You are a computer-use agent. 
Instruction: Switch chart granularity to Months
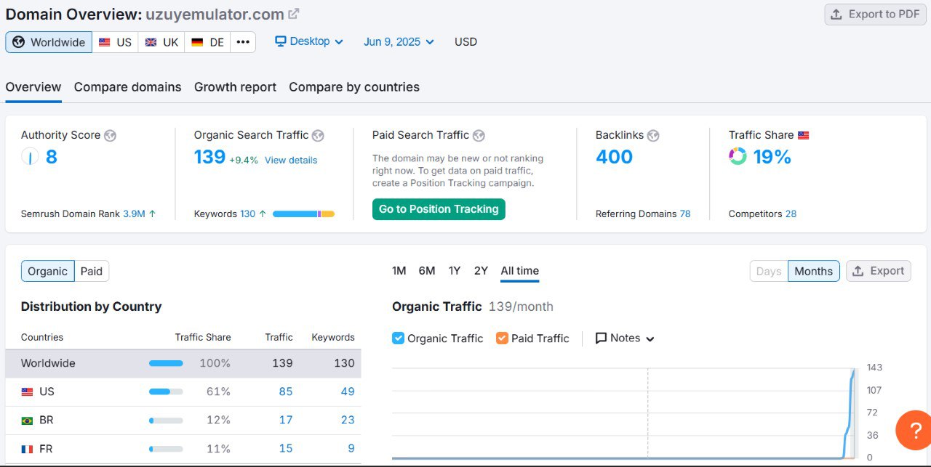click(814, 271)
